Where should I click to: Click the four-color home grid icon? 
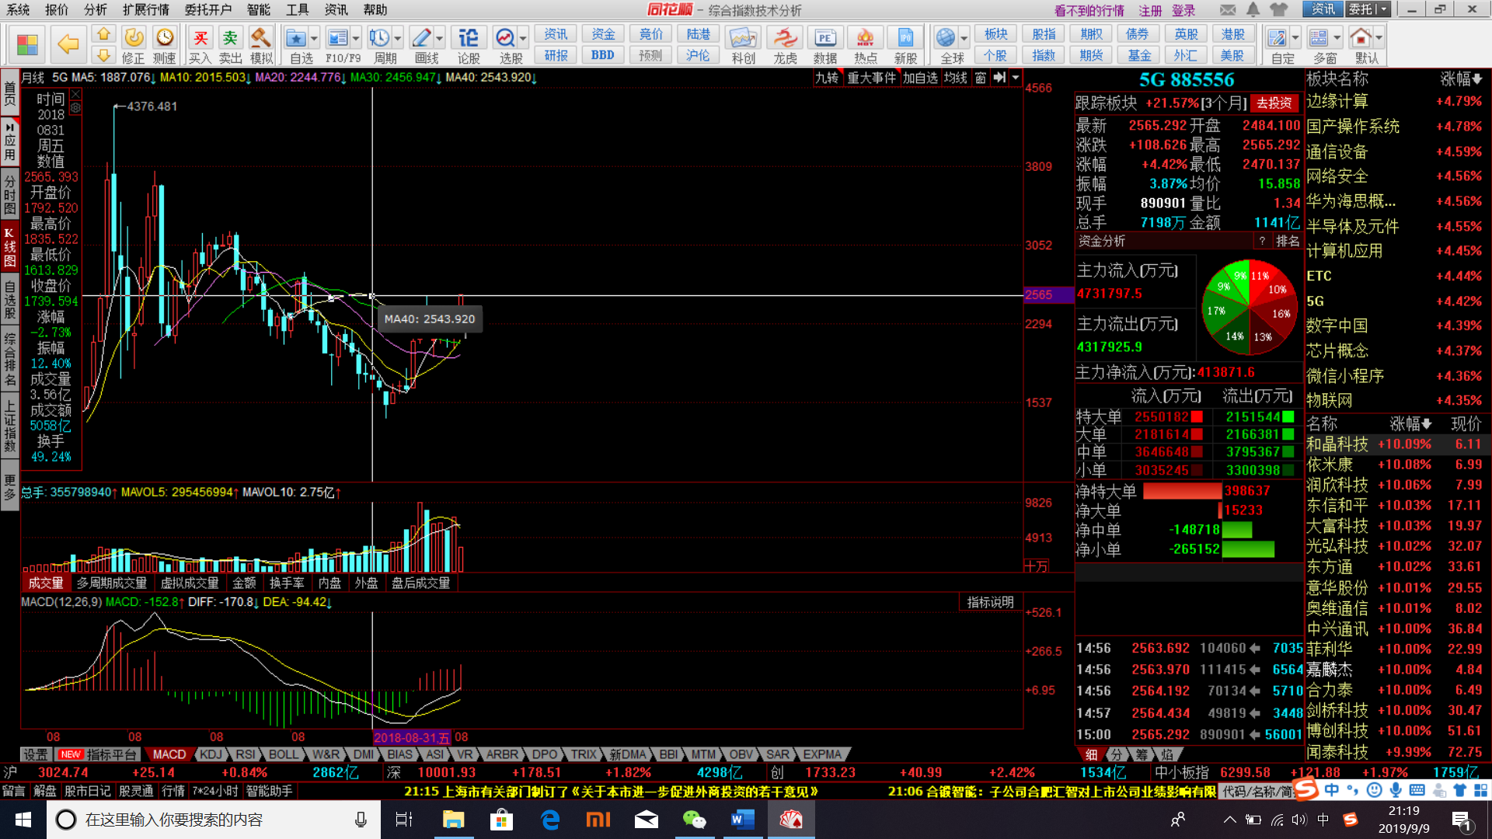pos(28,45)
